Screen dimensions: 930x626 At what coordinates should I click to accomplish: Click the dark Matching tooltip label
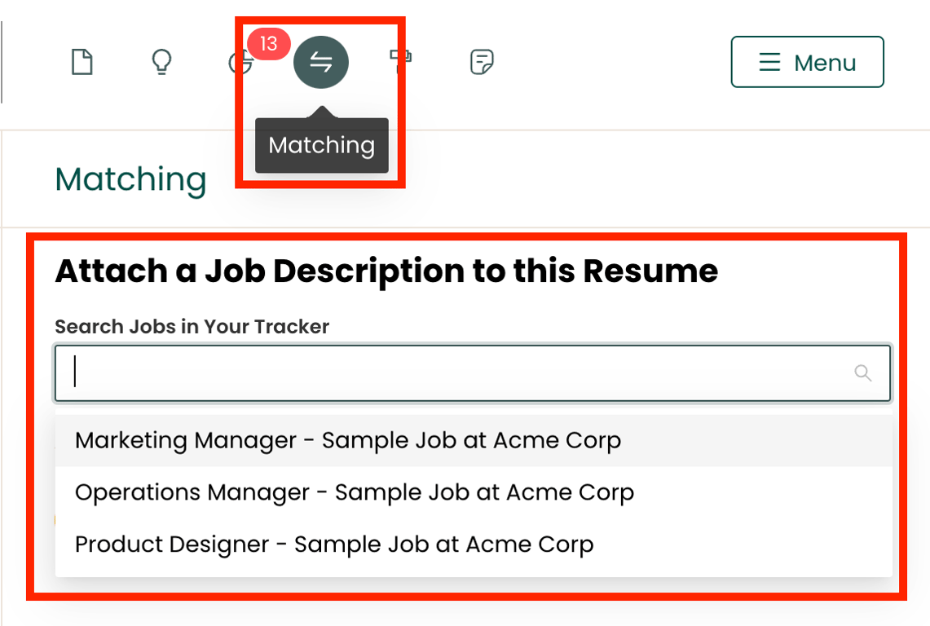pos(321,145)
